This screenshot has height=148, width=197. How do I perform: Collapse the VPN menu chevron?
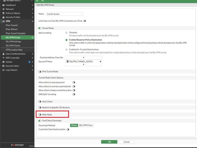coord(33,21)
